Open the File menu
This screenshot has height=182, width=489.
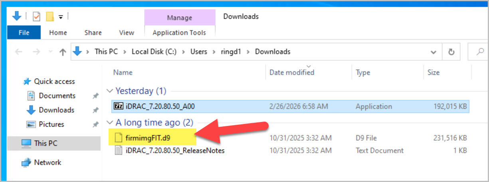24,33
